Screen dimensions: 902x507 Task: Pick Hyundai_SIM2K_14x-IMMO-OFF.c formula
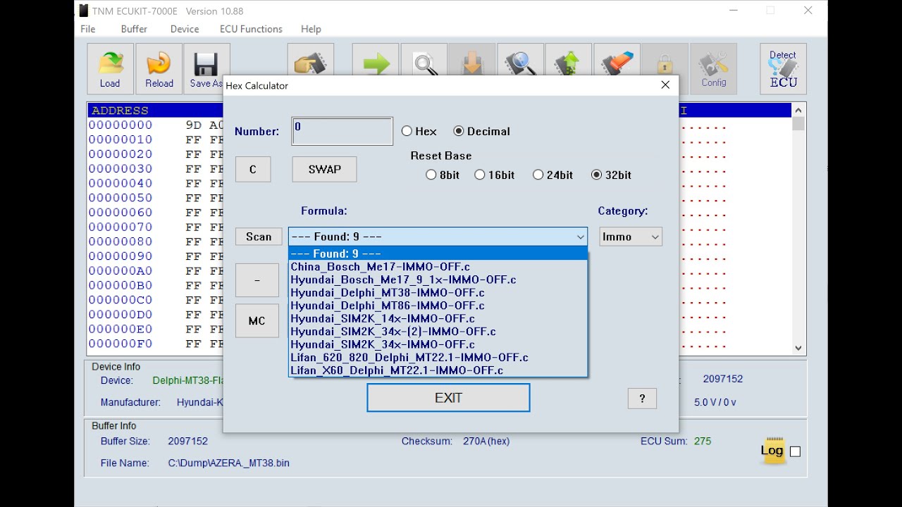[x=438, y=318]
